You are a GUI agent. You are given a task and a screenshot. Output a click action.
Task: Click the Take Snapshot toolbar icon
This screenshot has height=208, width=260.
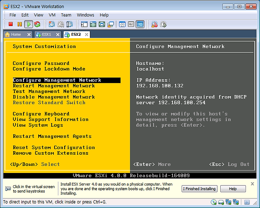(x=52, y=24)
